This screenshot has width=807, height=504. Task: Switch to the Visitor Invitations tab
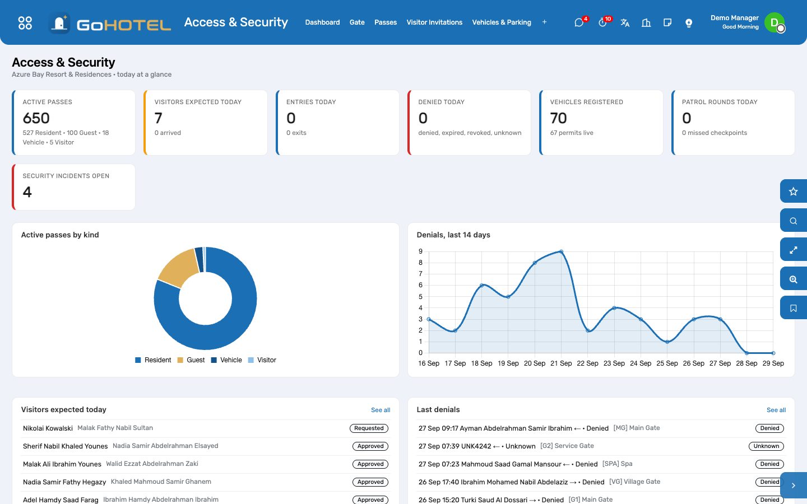(434, 22)
